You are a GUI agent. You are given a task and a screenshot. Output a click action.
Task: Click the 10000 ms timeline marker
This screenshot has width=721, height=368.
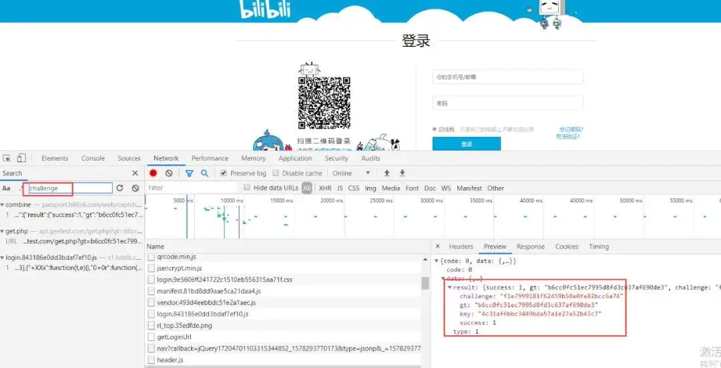coord(232,200)
